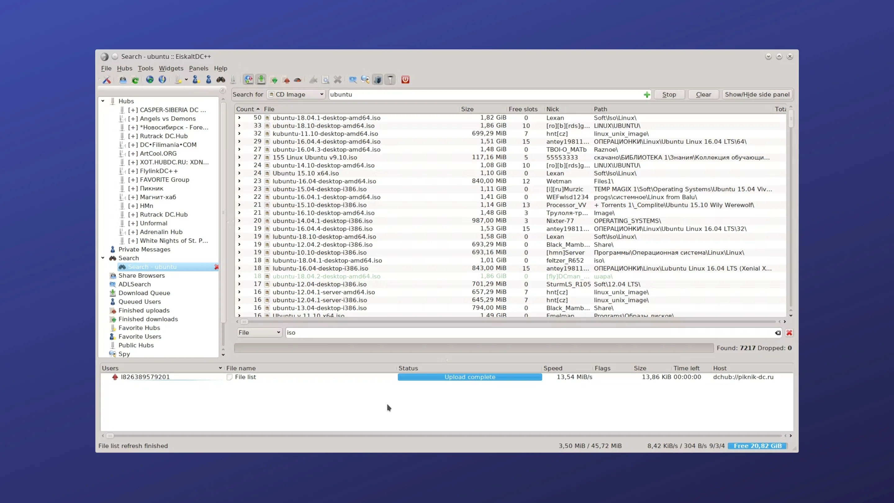Open the Hubs menu
The image size is (894, 503).
[124, 68]
